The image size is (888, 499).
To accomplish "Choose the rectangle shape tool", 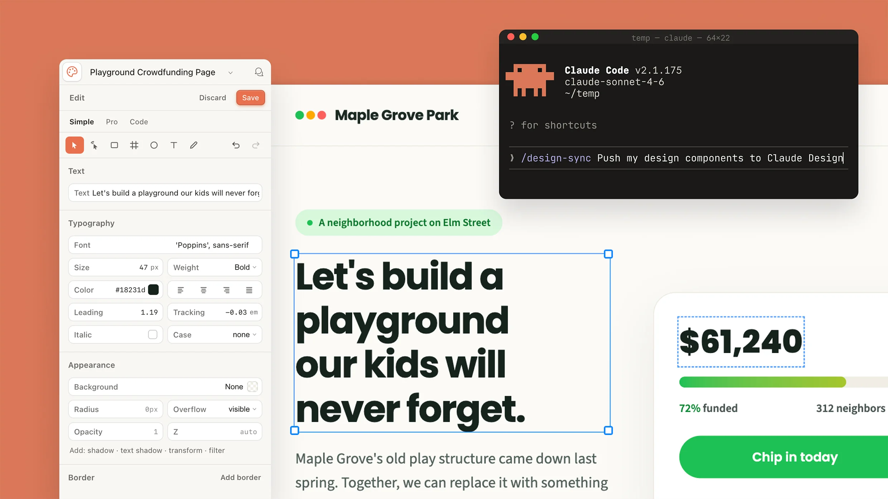I will point(114,145).
